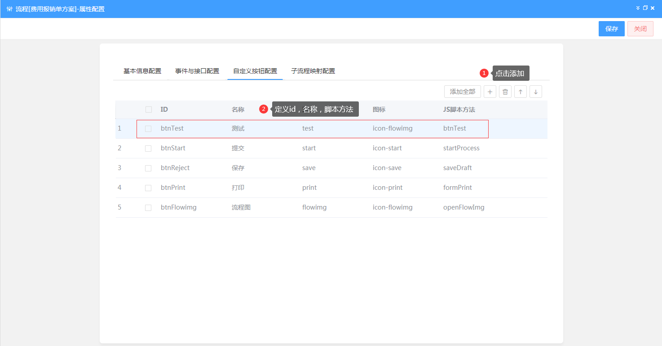This screenshot has height=346, width=662.
Task: Click btnTest script method cell
Action: point(455,128)
